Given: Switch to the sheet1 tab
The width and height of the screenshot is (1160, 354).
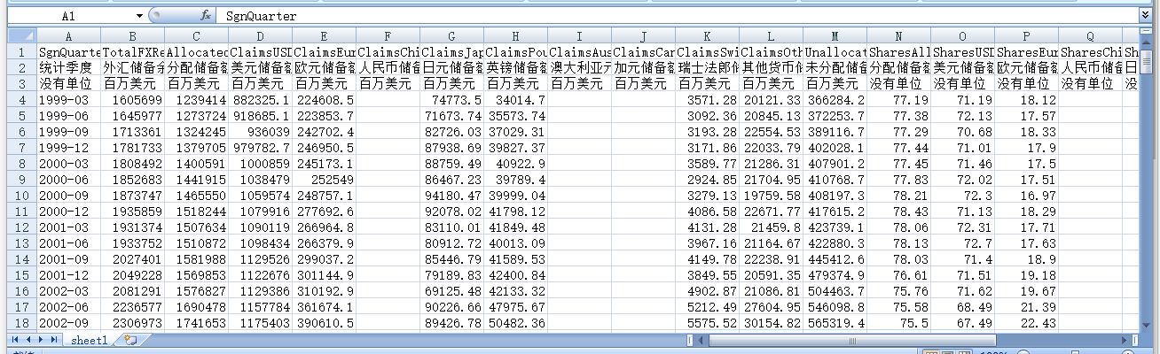Looking at the screenshot, I should pyautogui.click(x=90, y=340).
